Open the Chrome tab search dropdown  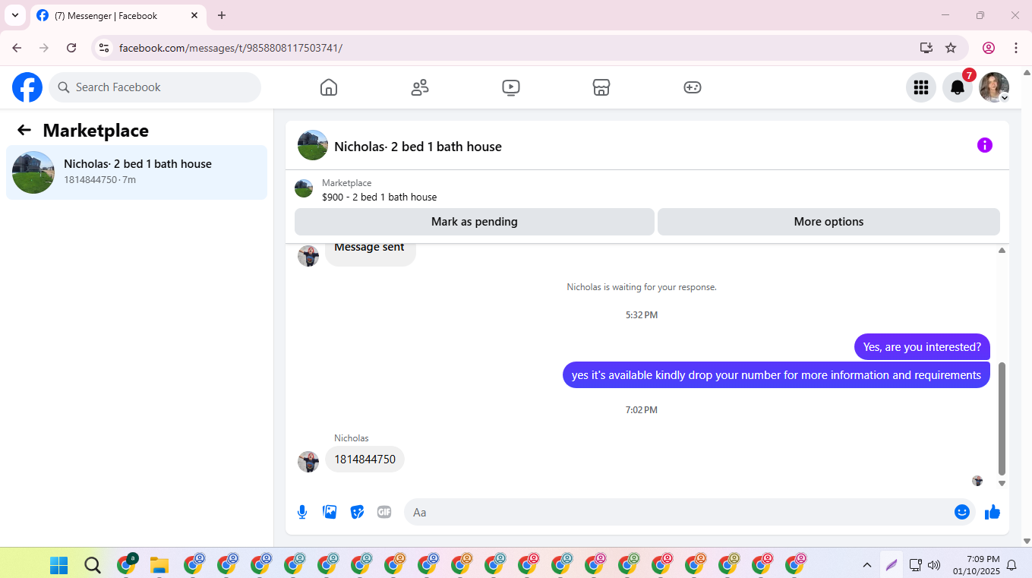[14, 15]
